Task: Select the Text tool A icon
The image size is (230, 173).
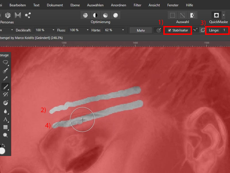Action: [5, 119]
